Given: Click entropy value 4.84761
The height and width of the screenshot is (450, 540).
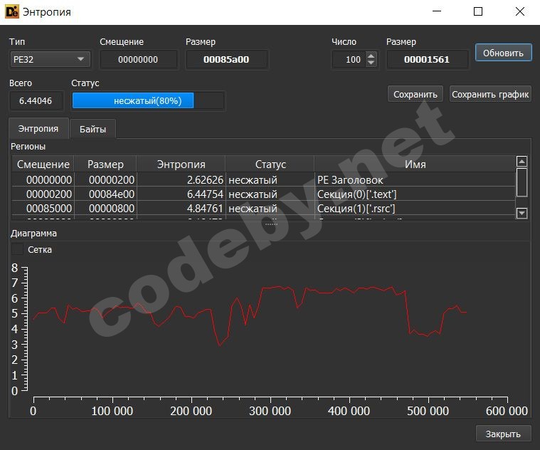Looking at the screenshot, I should pyautogui.click(x=205, y=208).
